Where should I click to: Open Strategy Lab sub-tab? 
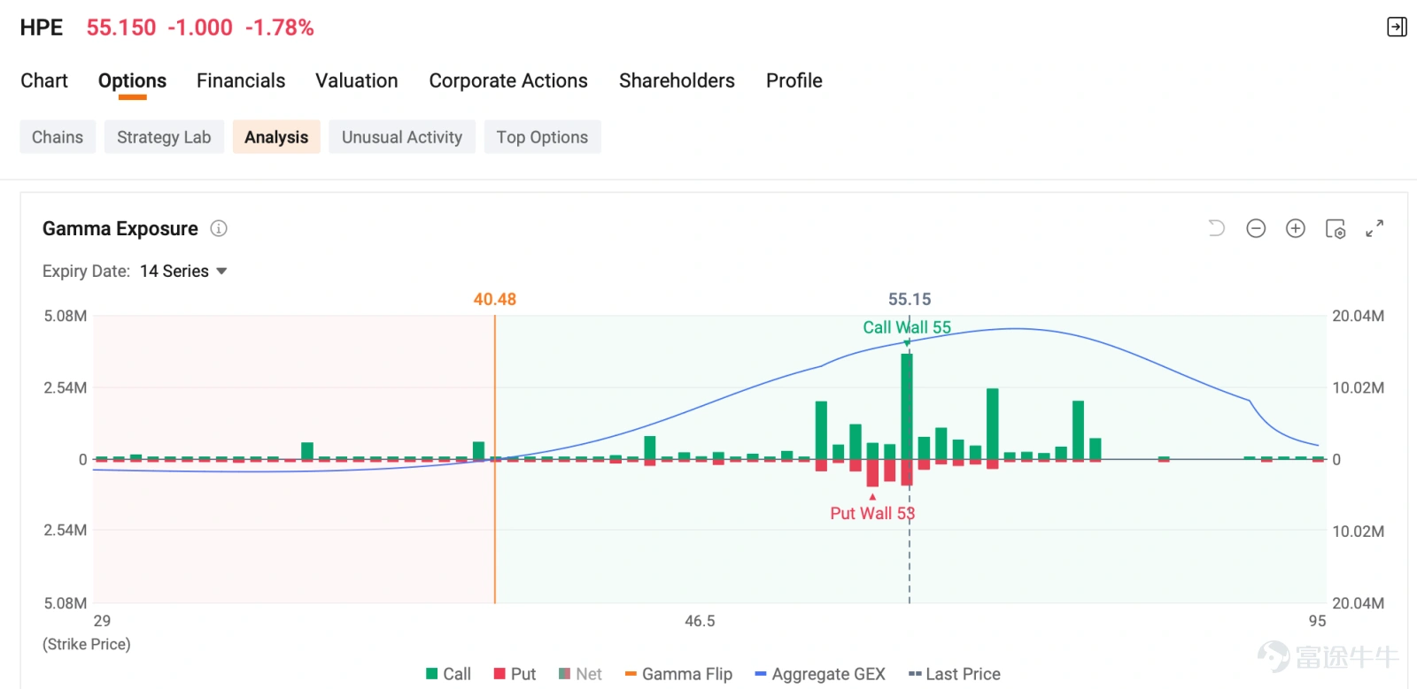(x=164, y=137)
